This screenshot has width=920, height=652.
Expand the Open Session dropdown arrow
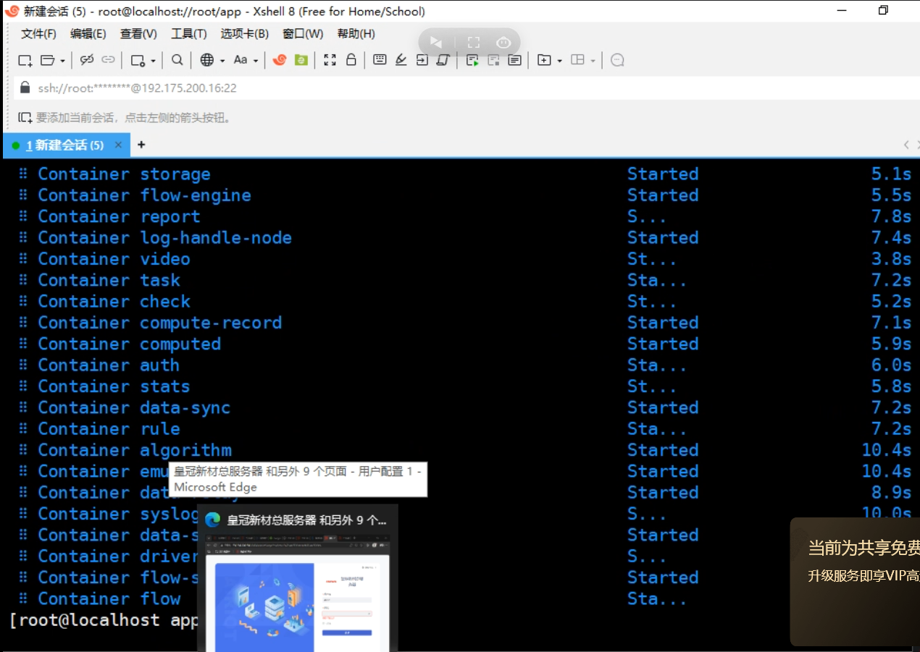pos(63,61)
